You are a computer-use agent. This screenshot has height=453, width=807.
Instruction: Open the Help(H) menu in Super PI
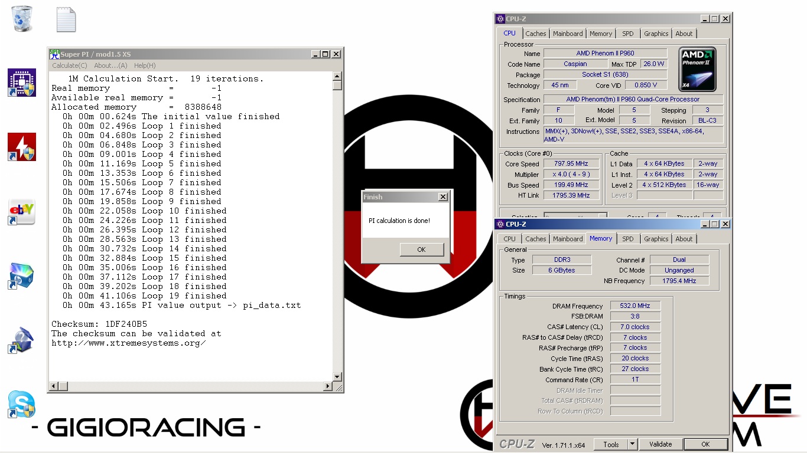click(x=145, y=65)
